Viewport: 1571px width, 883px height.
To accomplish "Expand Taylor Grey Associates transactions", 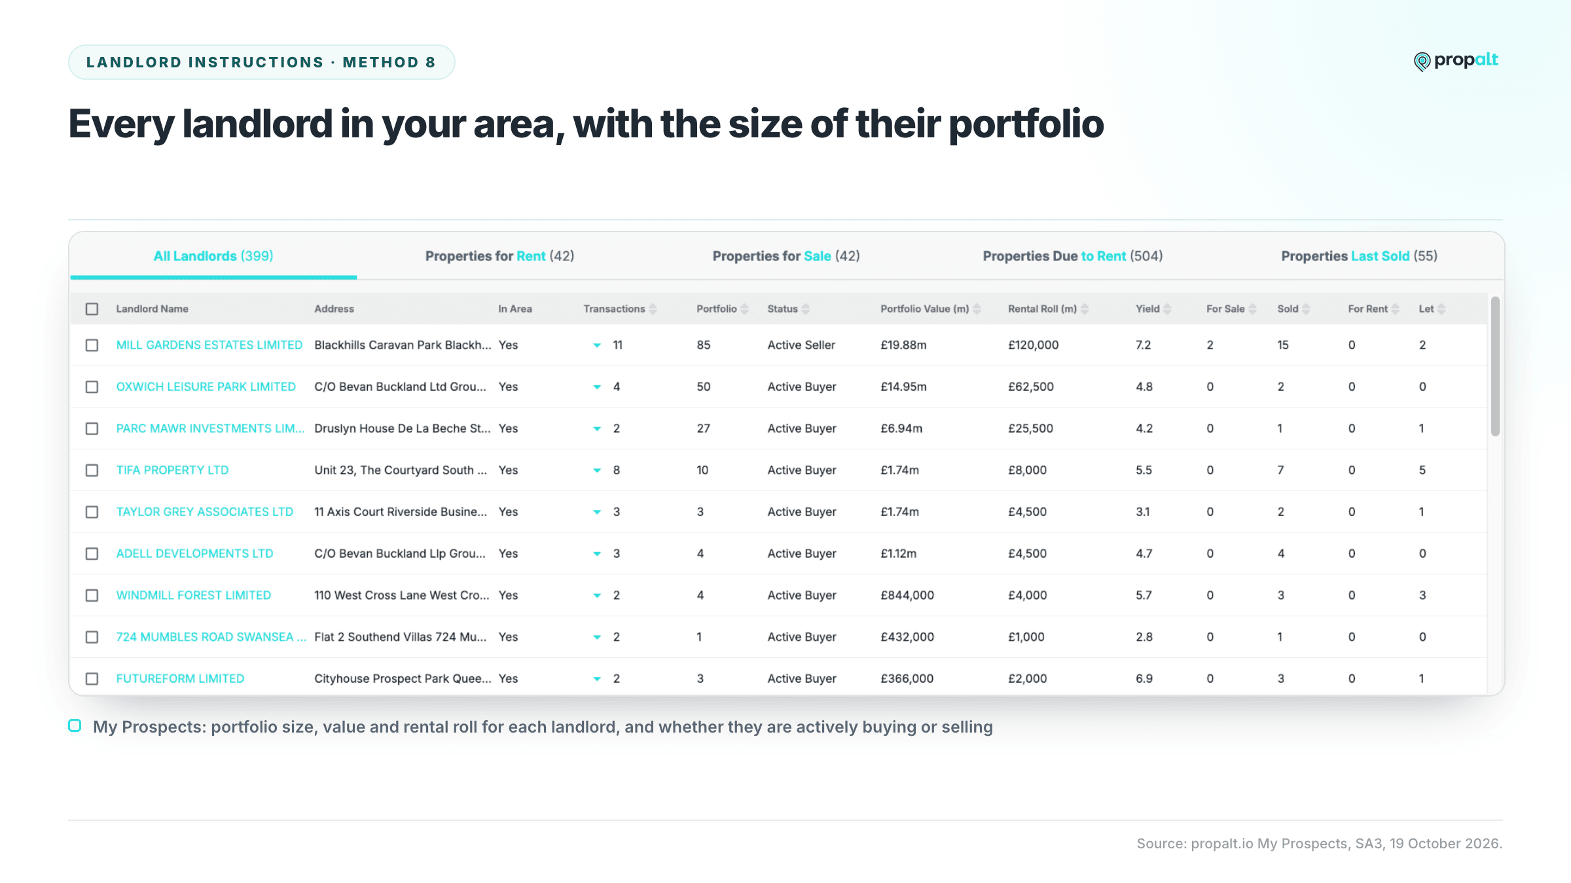I will click(597, 512).
